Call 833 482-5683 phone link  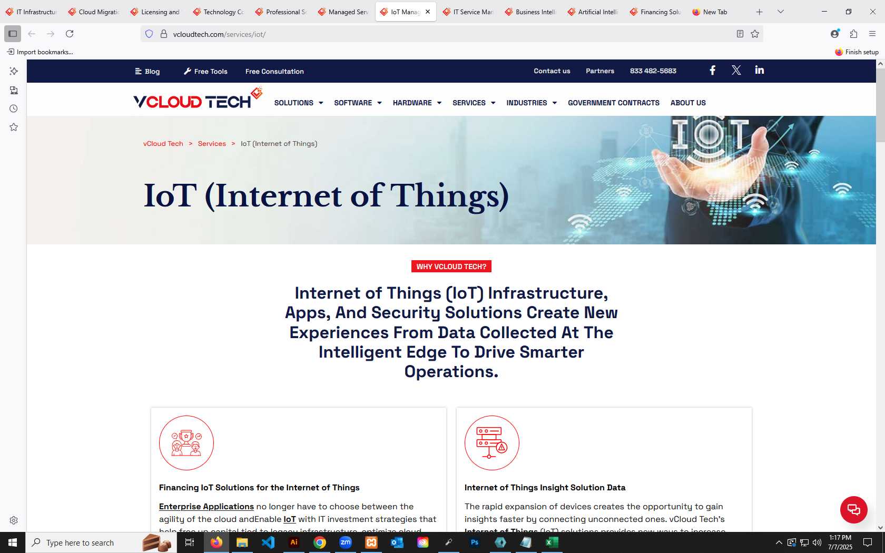coord(653,71)
